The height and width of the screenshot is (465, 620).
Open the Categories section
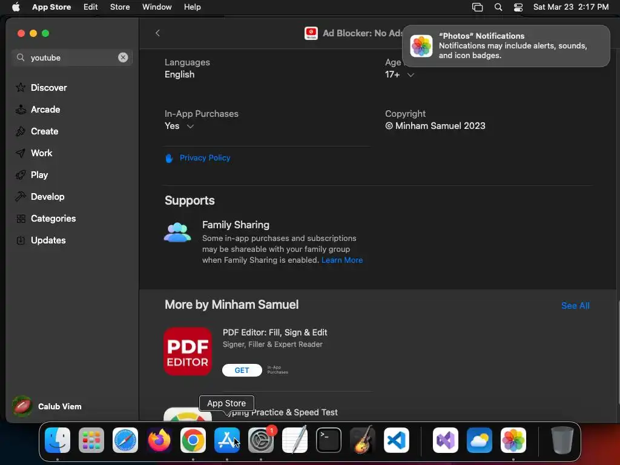click(53, 218)
